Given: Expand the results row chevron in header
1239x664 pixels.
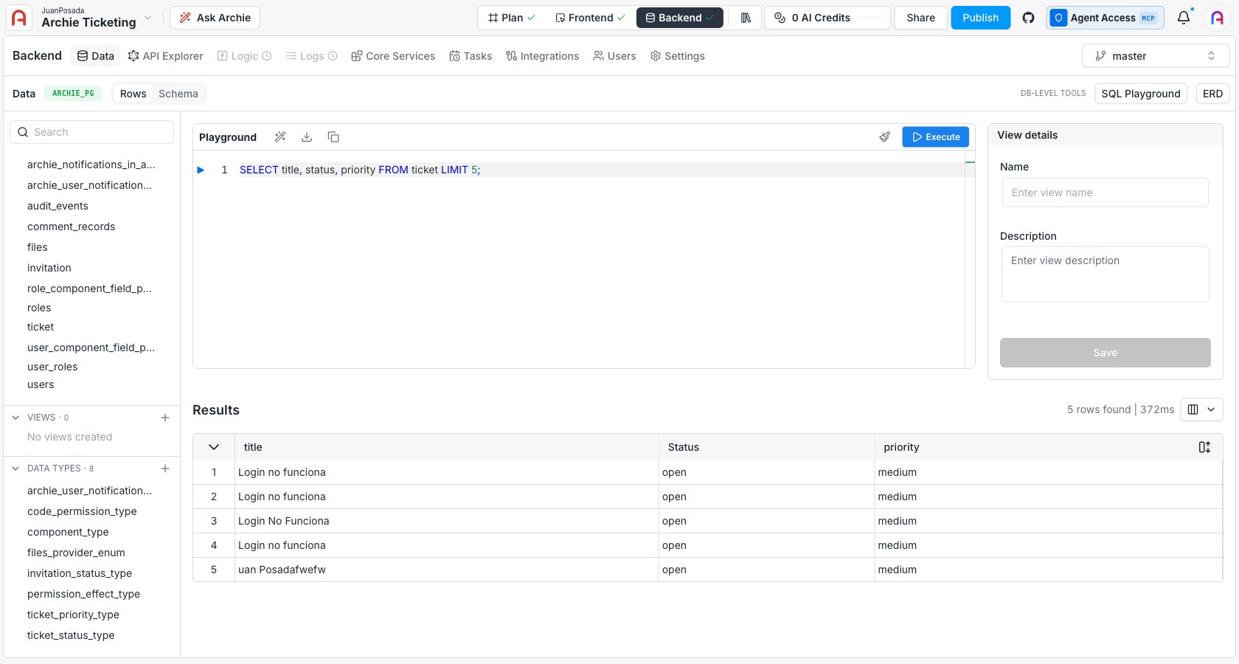Looking at the screenshot, I should (214, 447).
